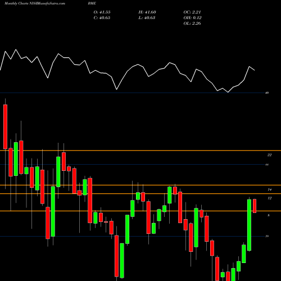Select the low price L: 40.63
The width and height of the screenshot is (281, 281).
point(147,18)
